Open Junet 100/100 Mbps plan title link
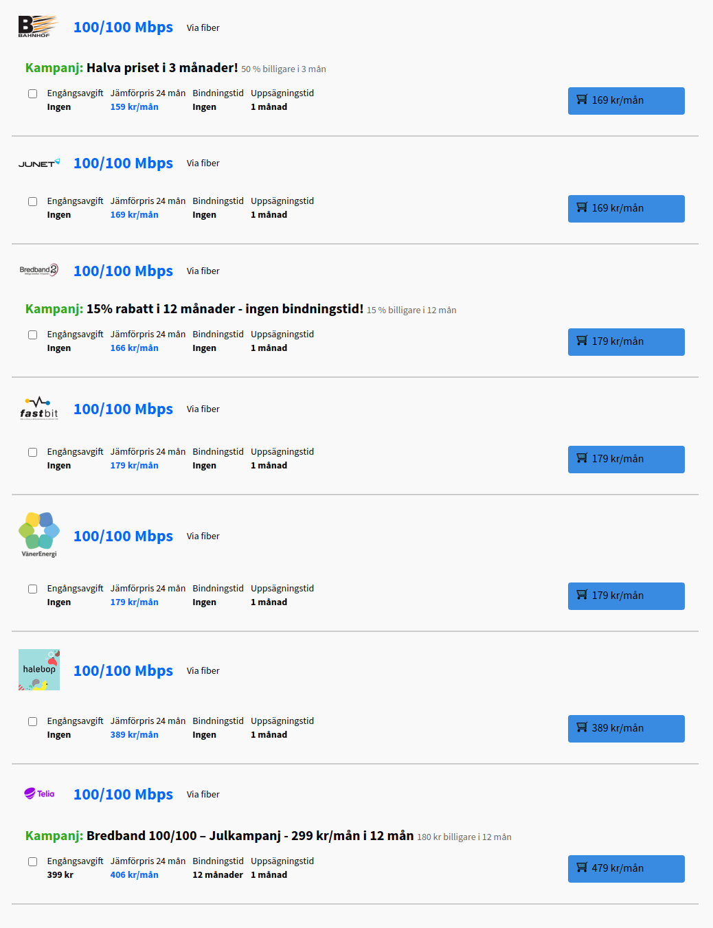Image resolution: width=713 pixels, height=928 pixels. click(123, 163)
